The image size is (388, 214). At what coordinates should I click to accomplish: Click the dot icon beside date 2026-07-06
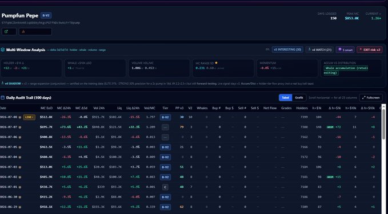click(20, 137)
